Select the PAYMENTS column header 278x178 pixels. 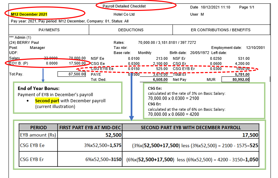(49, 30)
